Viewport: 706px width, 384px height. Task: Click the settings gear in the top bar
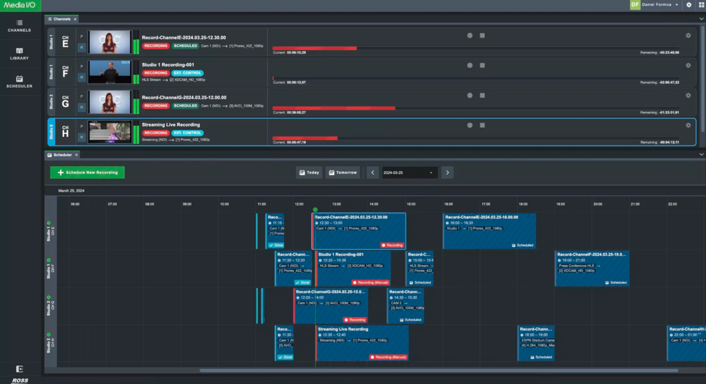coord(688,5)
